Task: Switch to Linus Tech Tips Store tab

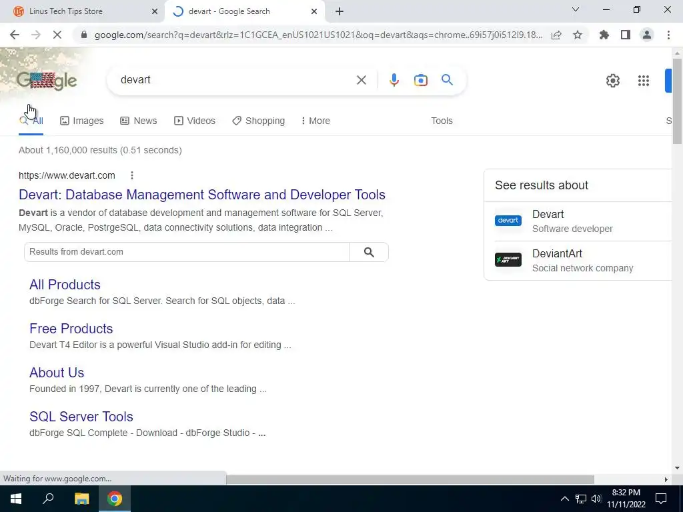Action: coord(82,11)
